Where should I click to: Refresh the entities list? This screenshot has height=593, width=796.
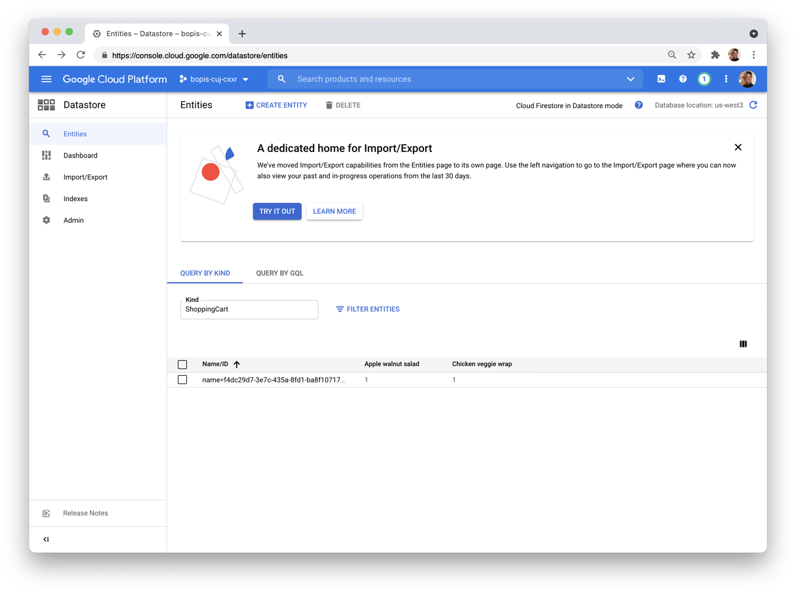pos(753,105)
